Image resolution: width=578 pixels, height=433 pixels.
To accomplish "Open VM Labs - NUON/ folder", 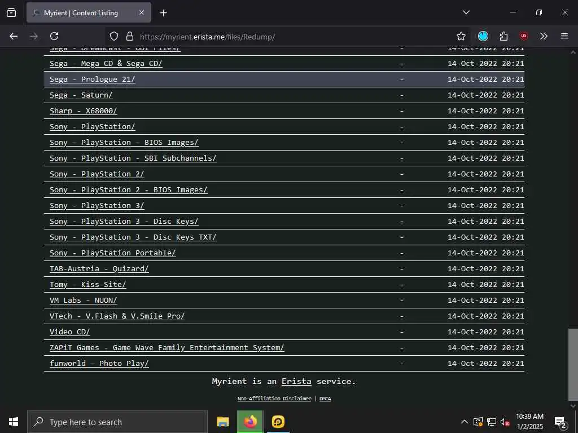I will (x=84, y=301).
